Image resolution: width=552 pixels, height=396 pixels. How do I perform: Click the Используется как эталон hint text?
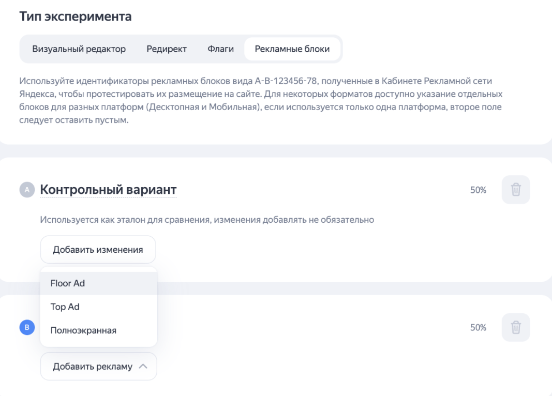coord(207,220)
